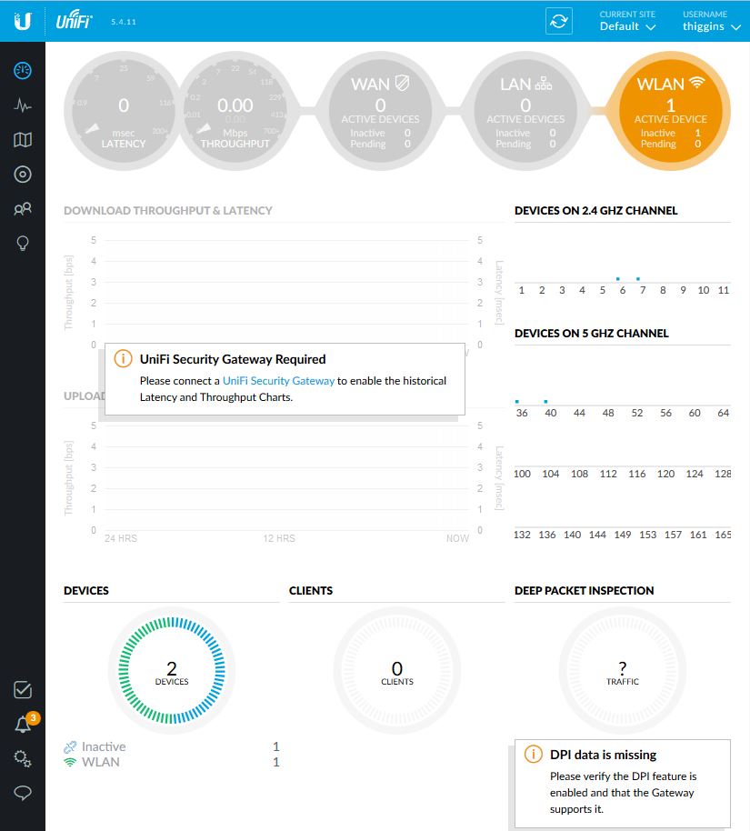Click the Devices on 5 GHz Channel heading
The width and height of the screenshot is (750, 831).
pos(592,334)
